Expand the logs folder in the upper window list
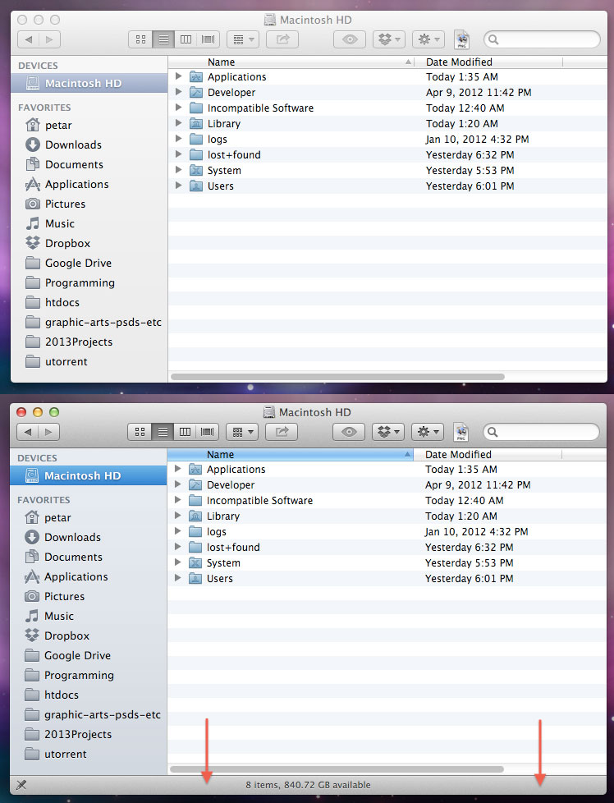This screenshot has width=614, height=803. [x=179, y=139]
